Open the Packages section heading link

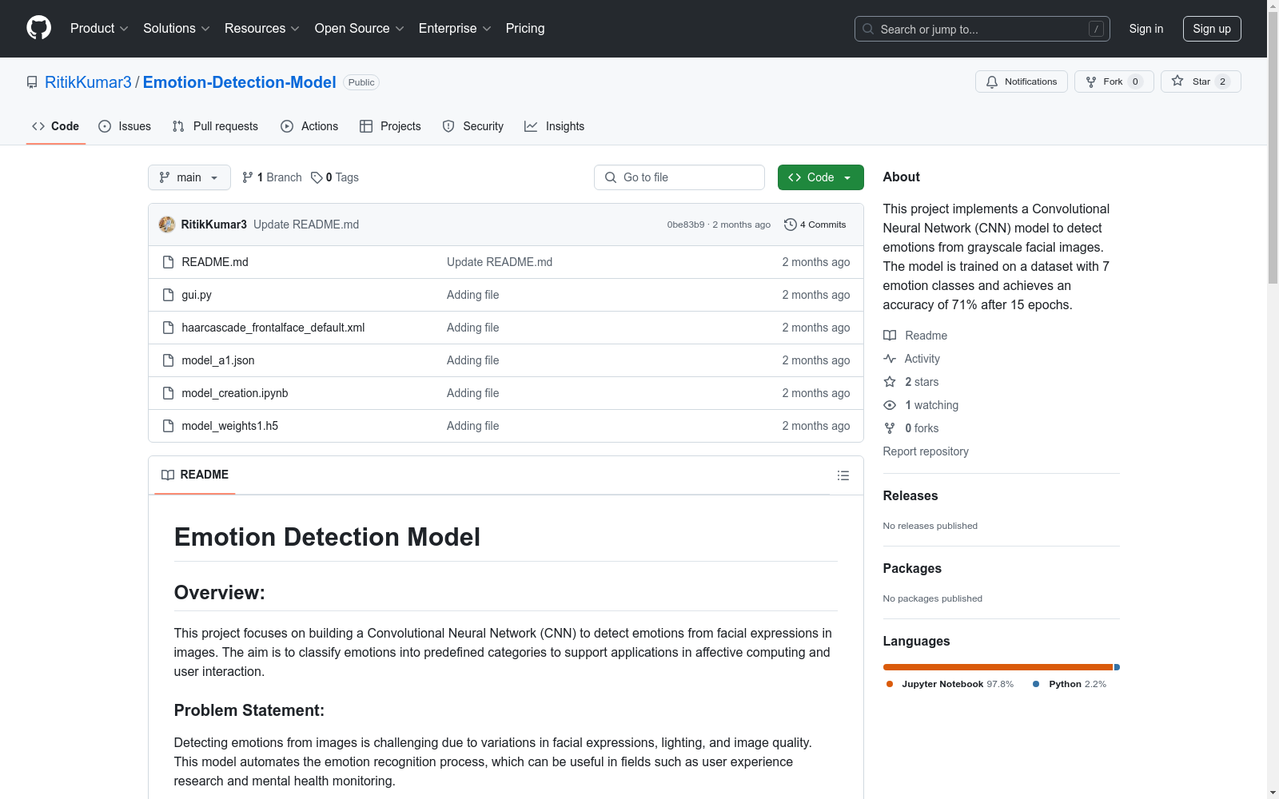[x=912, y=568]
